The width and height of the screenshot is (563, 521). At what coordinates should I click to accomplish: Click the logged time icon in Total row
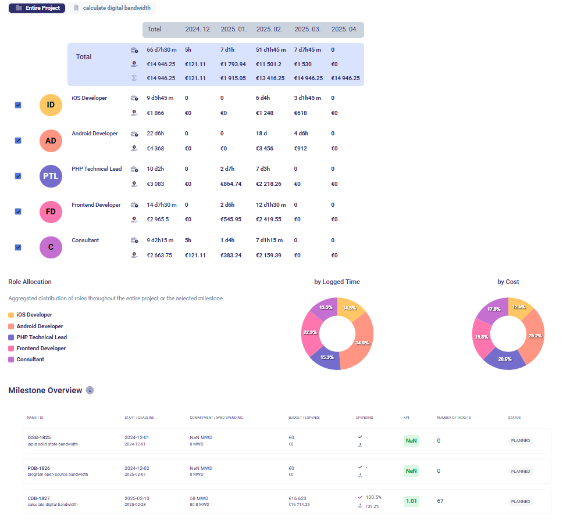tap(134, 50)
